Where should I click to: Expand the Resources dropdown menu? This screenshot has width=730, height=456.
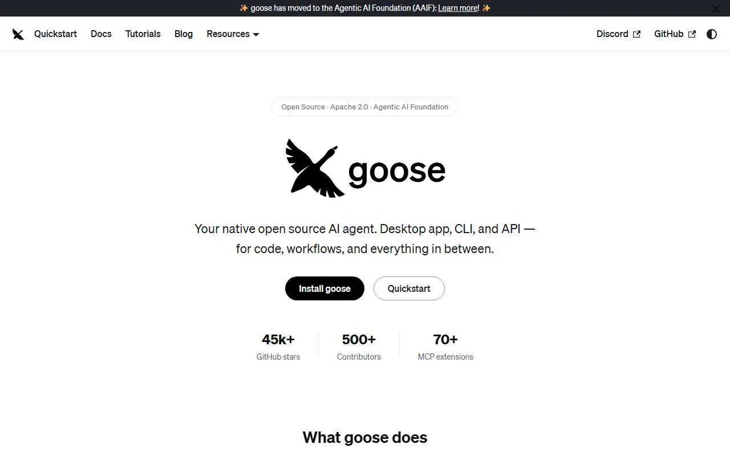click(x=233, y=34)
